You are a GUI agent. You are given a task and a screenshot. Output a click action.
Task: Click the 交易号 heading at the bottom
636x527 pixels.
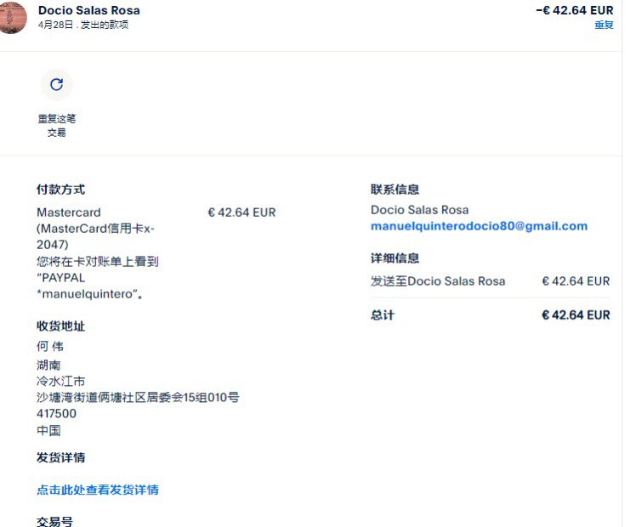coord(54,521)
